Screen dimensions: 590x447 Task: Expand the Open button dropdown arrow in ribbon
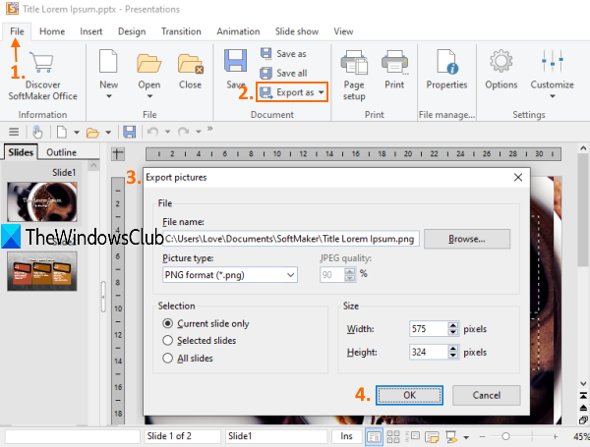point(149,96)
